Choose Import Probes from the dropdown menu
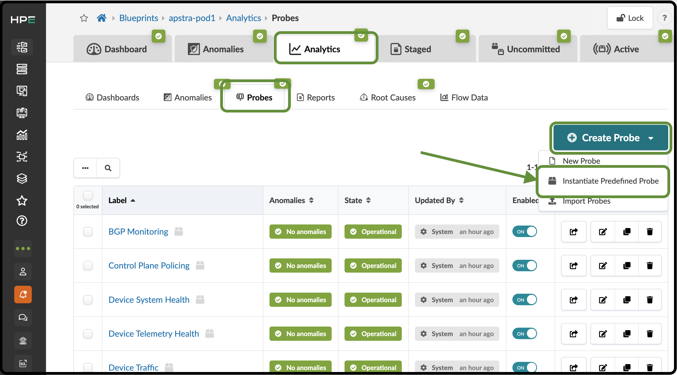This screenshot has height=375, width=677. (603, 201)
